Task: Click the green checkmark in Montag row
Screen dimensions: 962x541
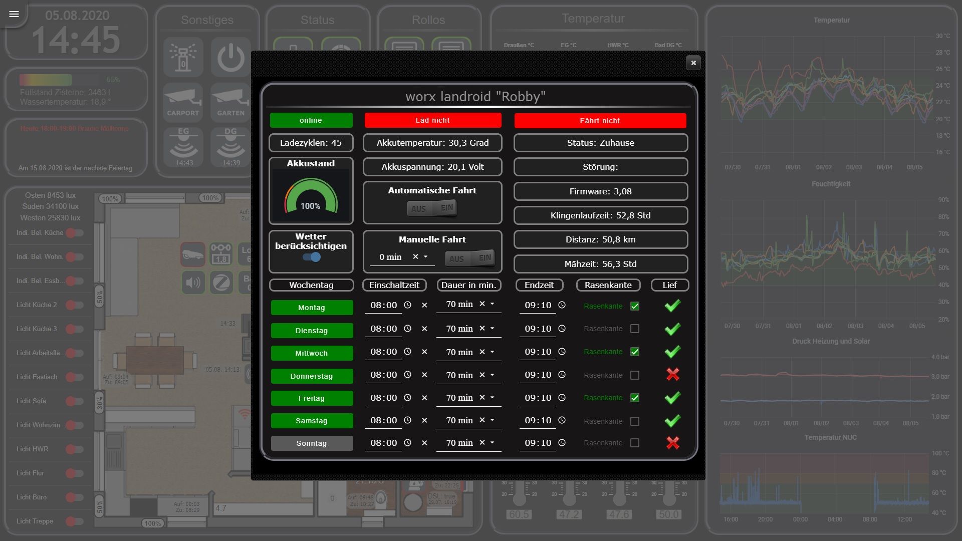Action: pyautogui.click(x=672, y=306)
